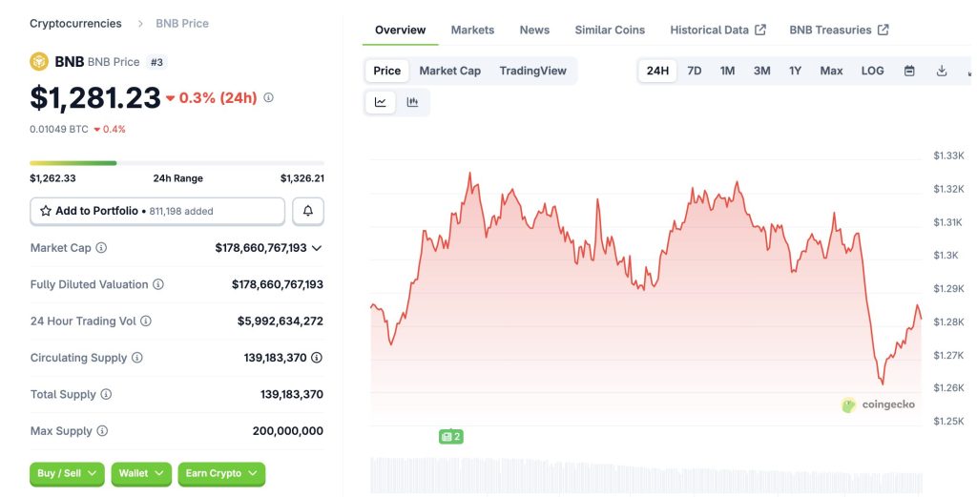
Task: Open the Markets tab
Action: click(x=472, y=30)
